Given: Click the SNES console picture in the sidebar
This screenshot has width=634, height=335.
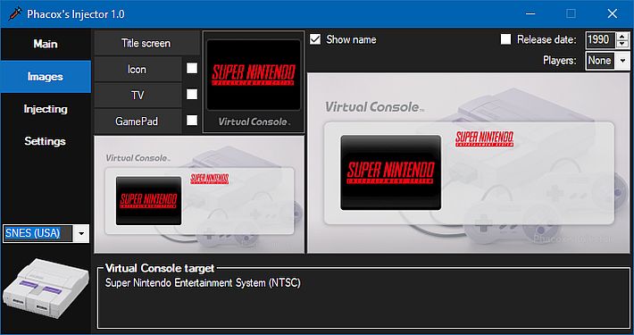Looking at the screenshot, I should [46, 288].
